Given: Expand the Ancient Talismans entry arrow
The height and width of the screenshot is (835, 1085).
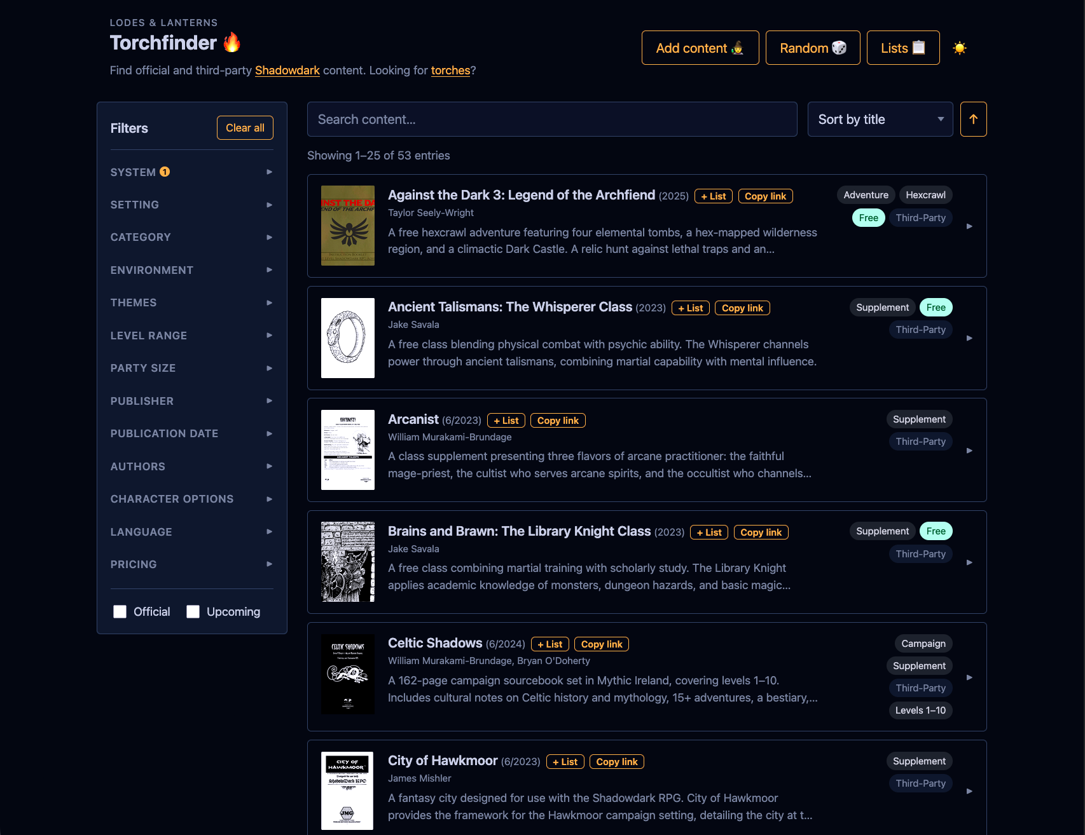Looking at the screenshot, I should tap(969, 338).
